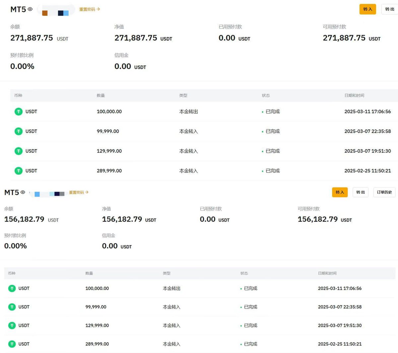Click the USDT coin icon in the 100,000.00 row
The image size is (398, 353).
coord(18,111)
